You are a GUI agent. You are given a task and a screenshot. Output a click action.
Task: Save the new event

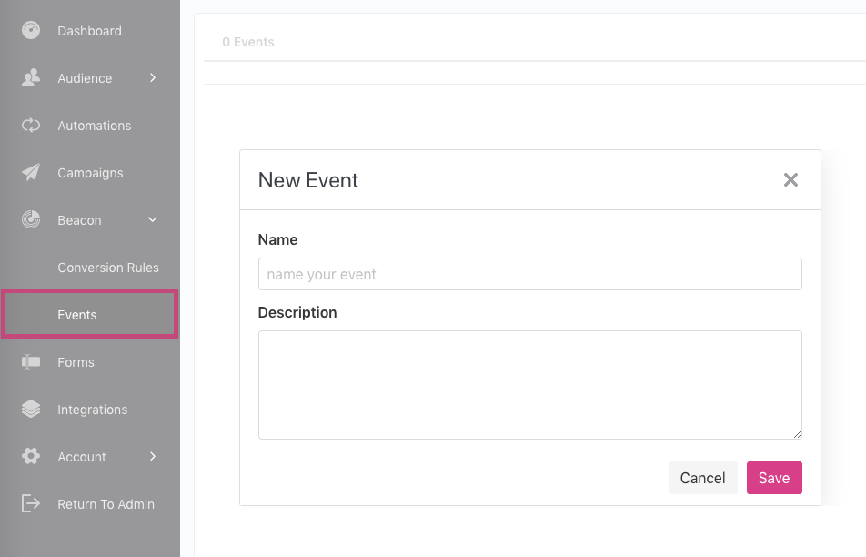pyautogui.click(x=774, y=478)
